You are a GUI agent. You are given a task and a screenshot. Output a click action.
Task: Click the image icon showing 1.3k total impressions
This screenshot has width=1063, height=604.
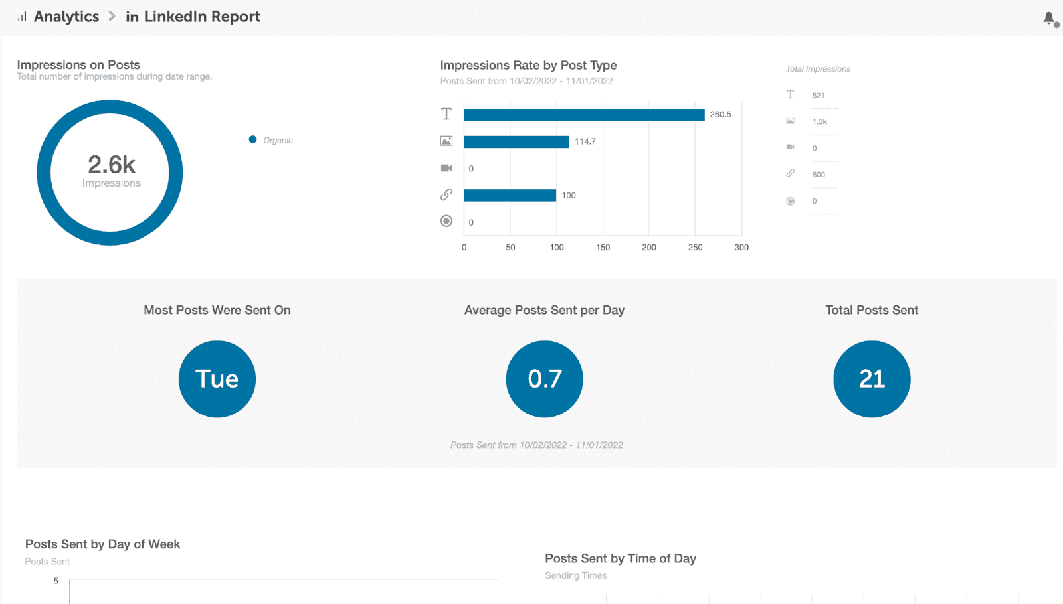point(790,121)
